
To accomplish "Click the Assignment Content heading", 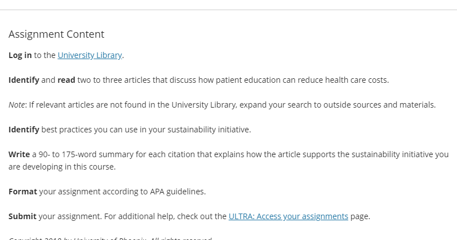I will (56, 34).
